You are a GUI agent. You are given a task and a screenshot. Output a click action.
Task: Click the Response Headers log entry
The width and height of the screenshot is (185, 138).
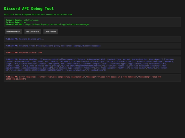pyautogui.click(x=92, y=65)
